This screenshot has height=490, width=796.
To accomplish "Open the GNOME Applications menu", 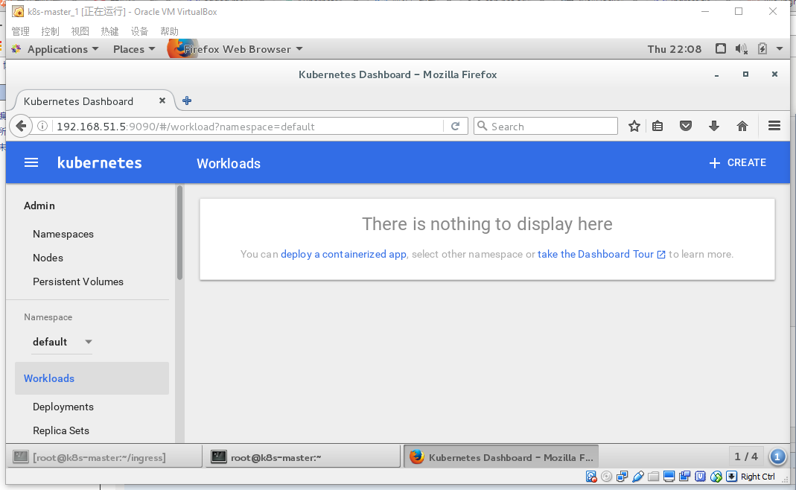I will (x=63, y=49).
